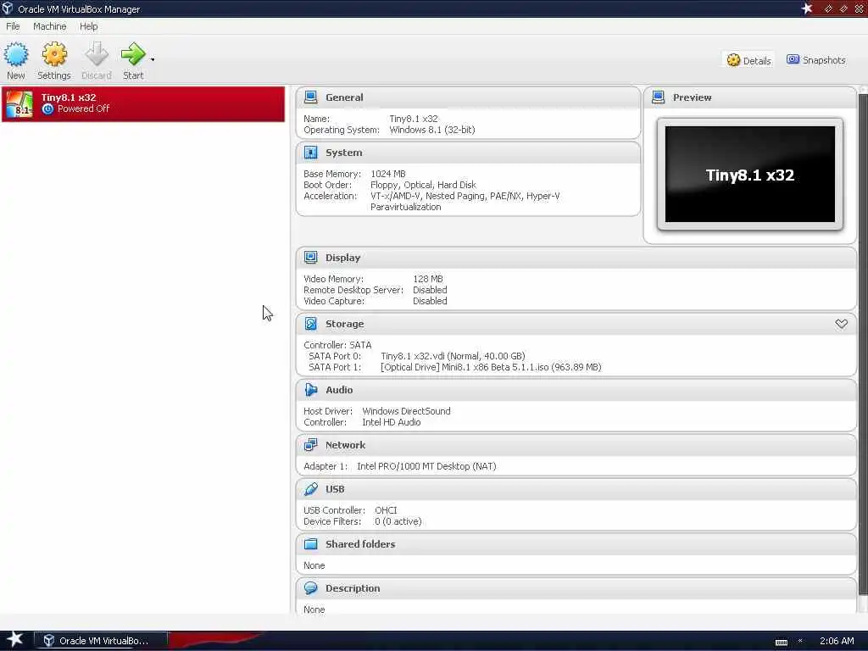
Task: Click the details pane vertical scrollbar
Action: (862, 343)
